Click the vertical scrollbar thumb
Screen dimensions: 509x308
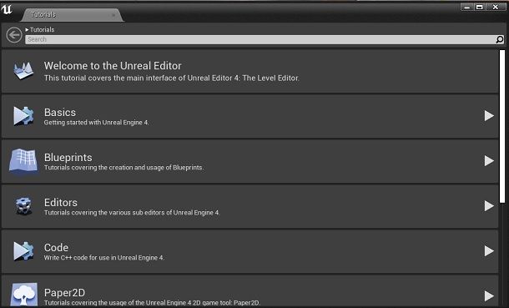click(x=502, y=127)
